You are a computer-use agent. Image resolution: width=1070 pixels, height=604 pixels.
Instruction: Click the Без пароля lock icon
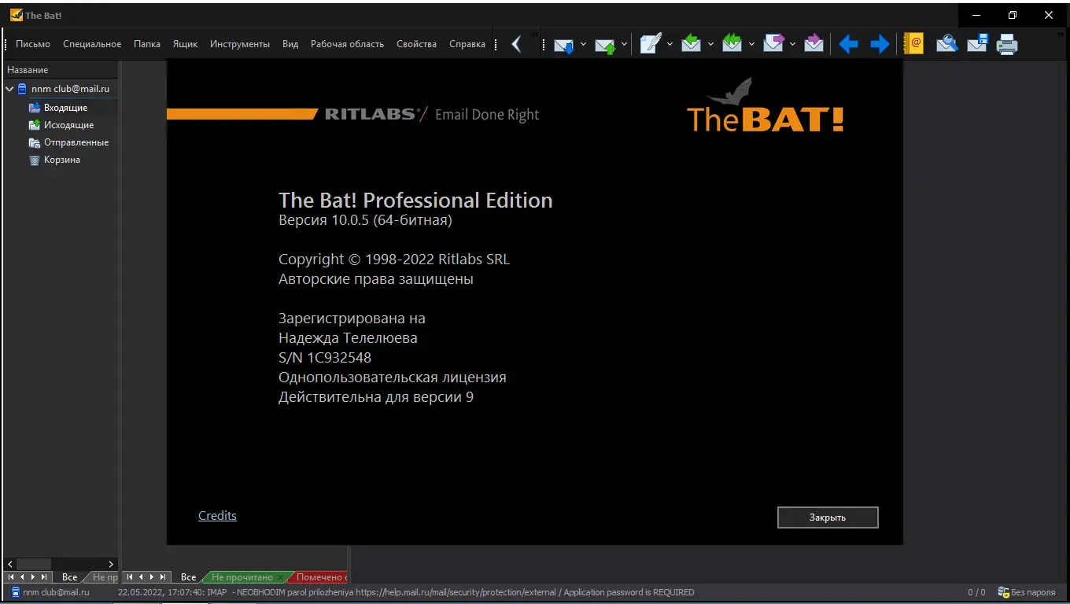pyautogui.click(x=1003, y=592)
